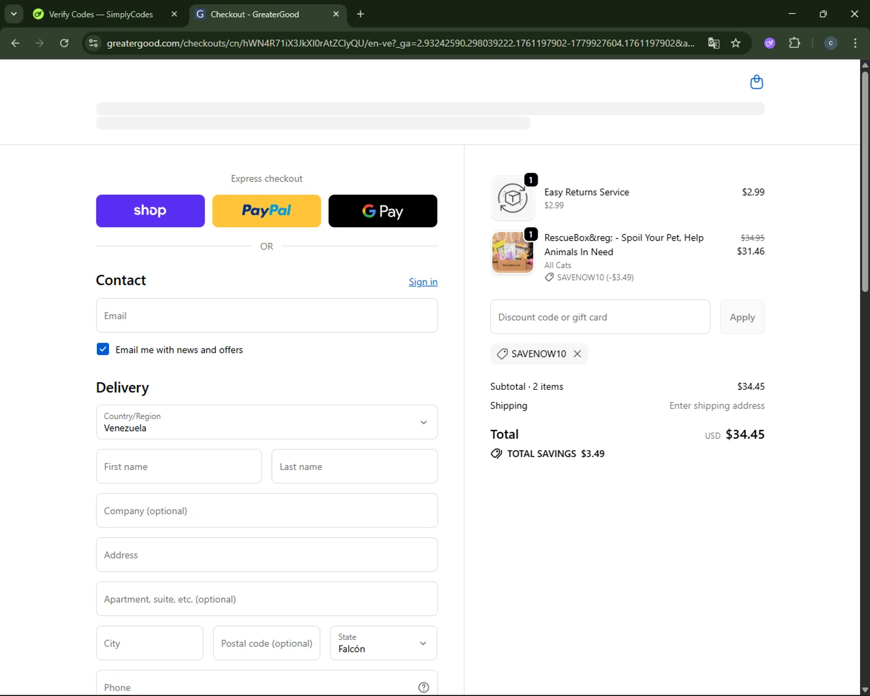Pay with PayPal express checkout
870x696 pixels.
click(x=267, y=211)
